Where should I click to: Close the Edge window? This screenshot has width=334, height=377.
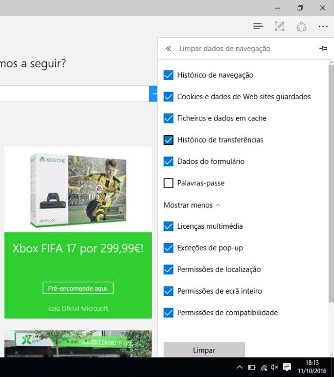[x=323, y=8]
